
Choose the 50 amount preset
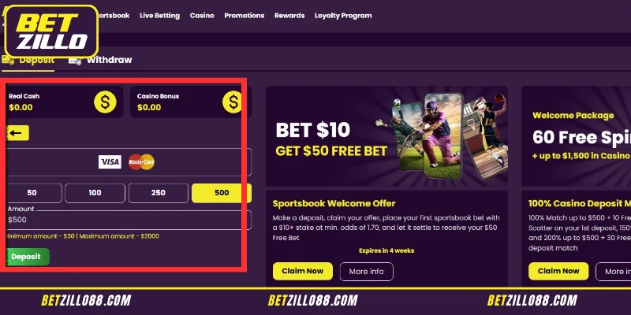click(32, 193)
